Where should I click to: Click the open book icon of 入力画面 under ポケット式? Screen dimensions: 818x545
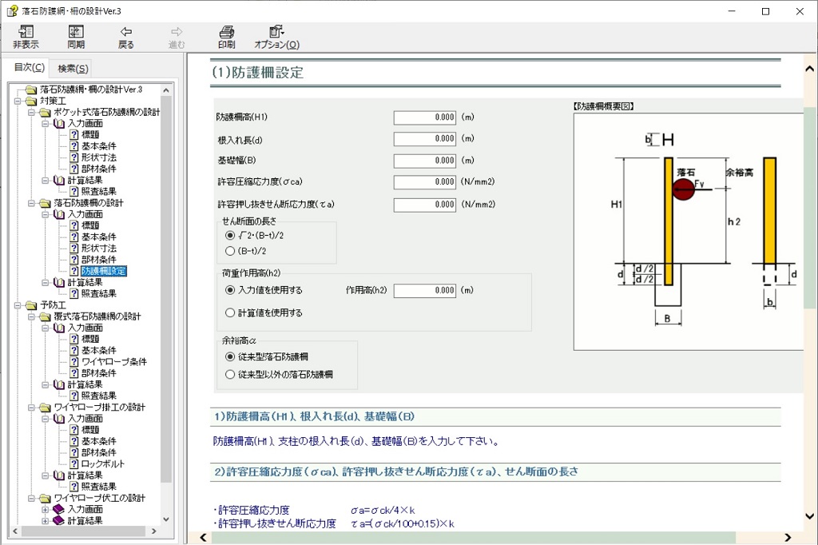(59, 124)
